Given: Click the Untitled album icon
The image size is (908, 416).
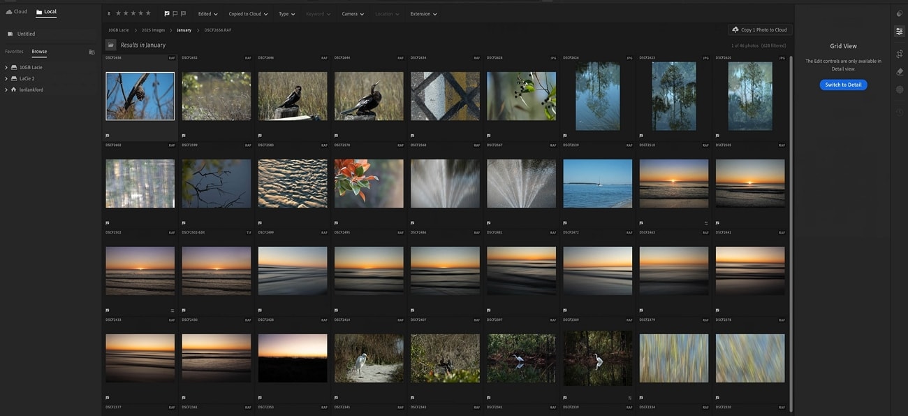Looking at the screenshot, I should (x=10, y=34).
